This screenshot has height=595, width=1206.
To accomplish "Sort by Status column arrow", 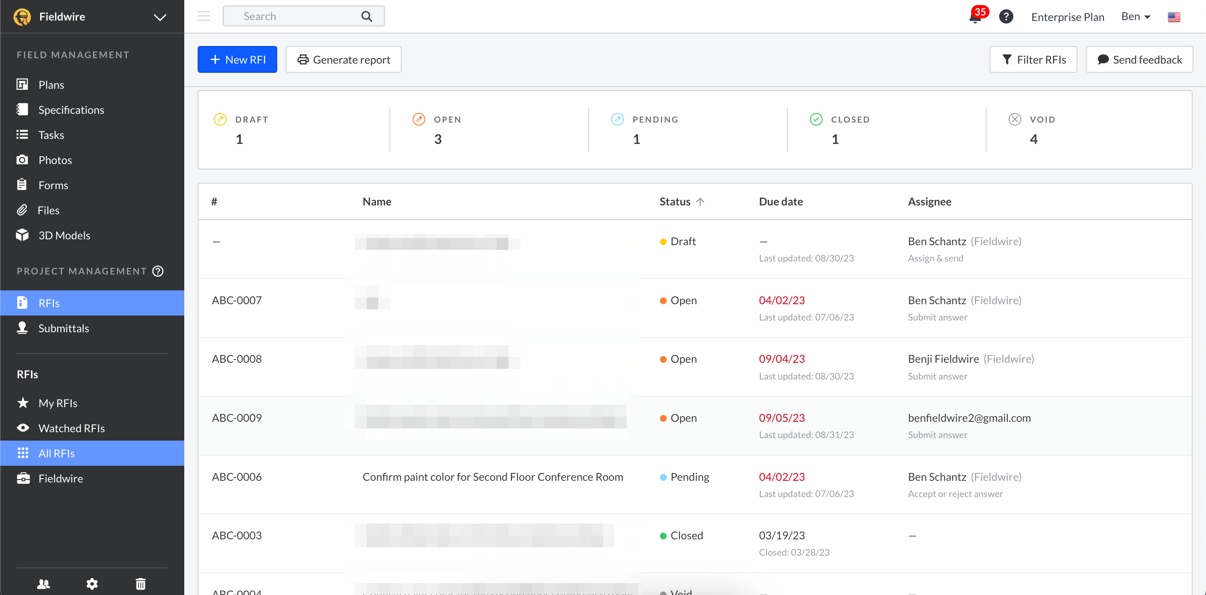I will [700, 202].
